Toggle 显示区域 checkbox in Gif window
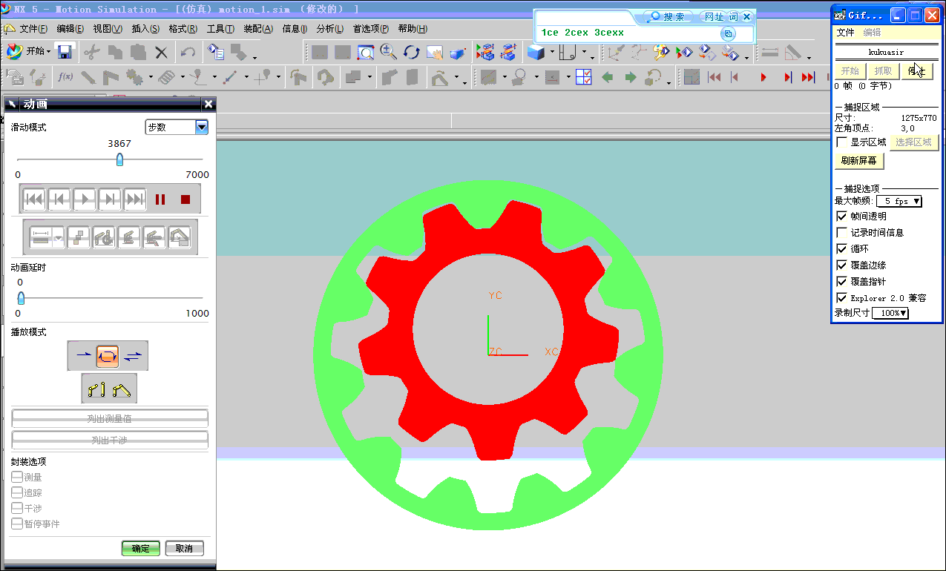The width and height of the screenshot is (946, 571). coord(841,142)
